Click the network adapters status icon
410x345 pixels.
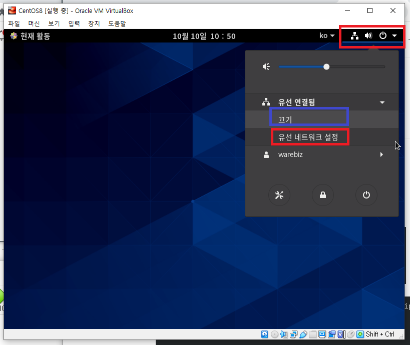click(x=294, y=334)
